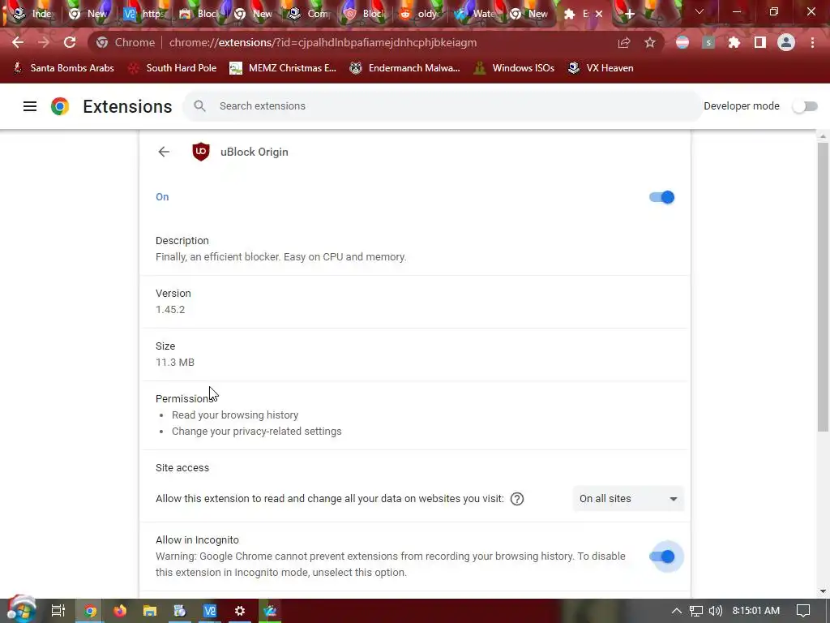The height and width of the screenshot is (623, 830).
Task: Bookmark this page with star icon
Action: pos(650,42)
